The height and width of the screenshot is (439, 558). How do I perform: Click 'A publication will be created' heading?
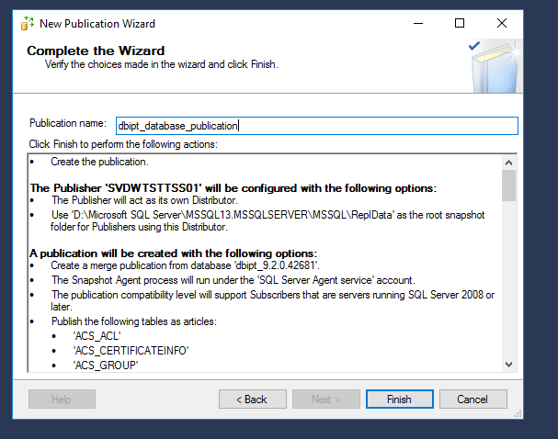174,253
